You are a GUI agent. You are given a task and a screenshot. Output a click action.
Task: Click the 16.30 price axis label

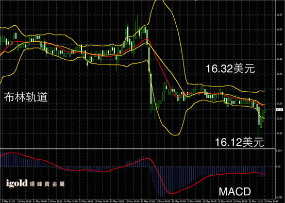click(x=278, y=89)
